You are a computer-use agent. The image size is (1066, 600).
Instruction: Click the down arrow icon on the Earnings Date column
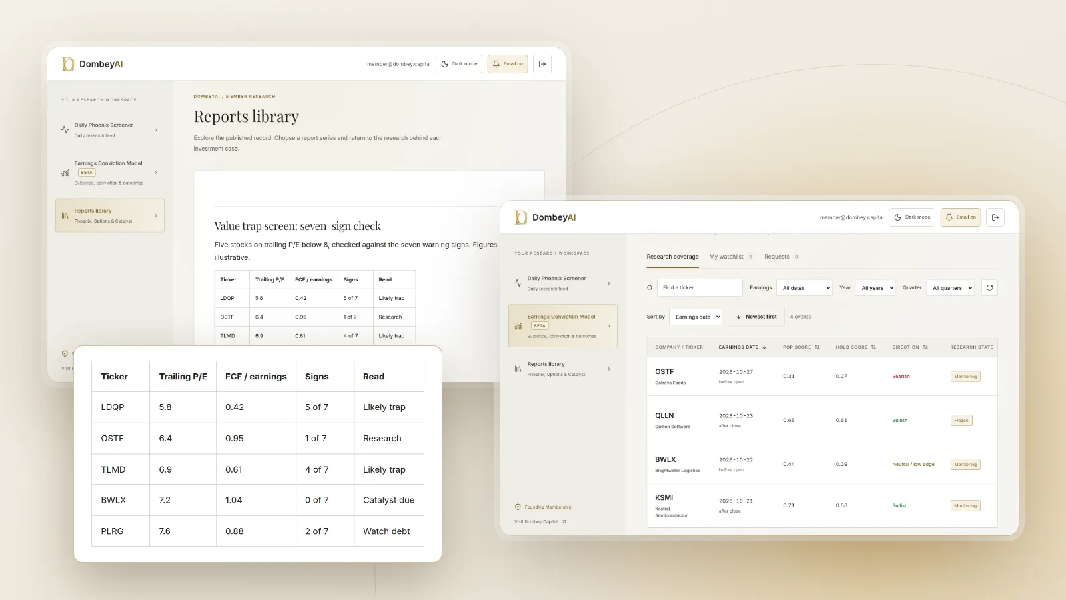pyautogui.click(x=764, y=347)
